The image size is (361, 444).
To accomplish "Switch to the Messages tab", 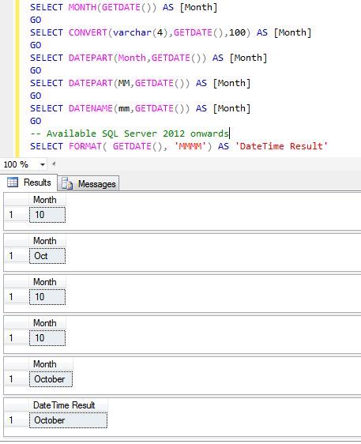I will [x=88, y=183].
